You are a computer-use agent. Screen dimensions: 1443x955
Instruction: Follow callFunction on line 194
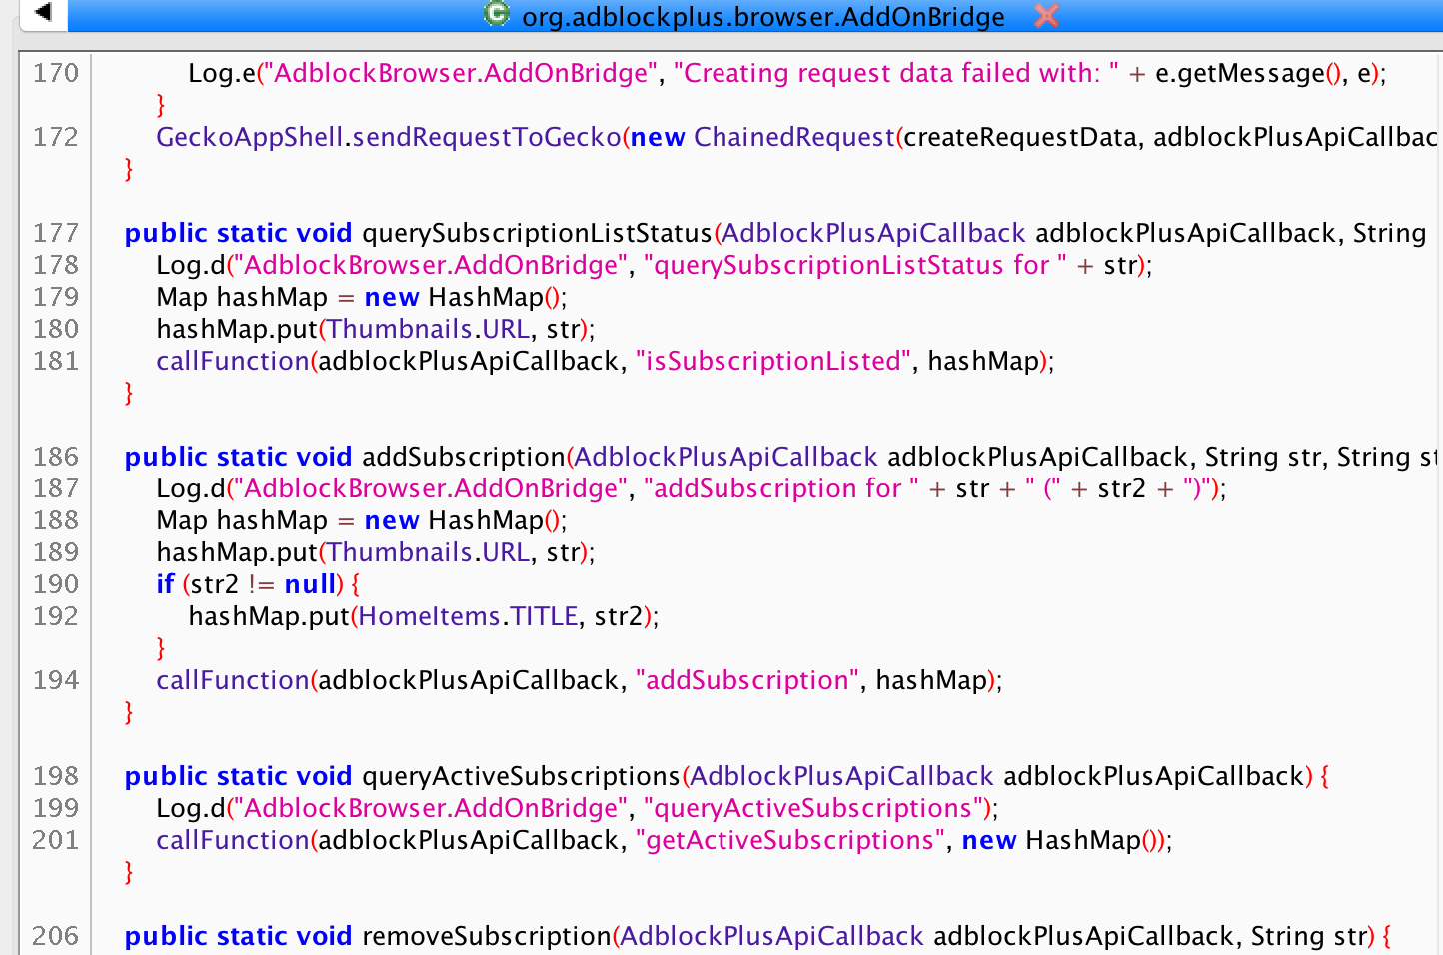click(233, 680)
